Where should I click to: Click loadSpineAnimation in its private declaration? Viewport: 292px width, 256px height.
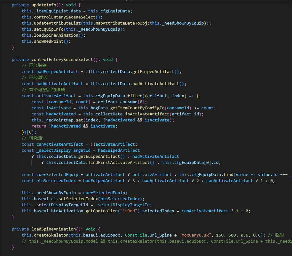point(54,229)
